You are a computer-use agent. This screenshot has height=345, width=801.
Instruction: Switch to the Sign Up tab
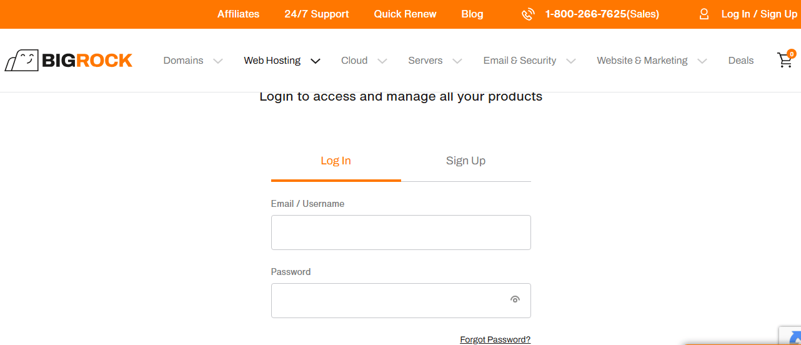pyautogui.click(x=465, y=161)
